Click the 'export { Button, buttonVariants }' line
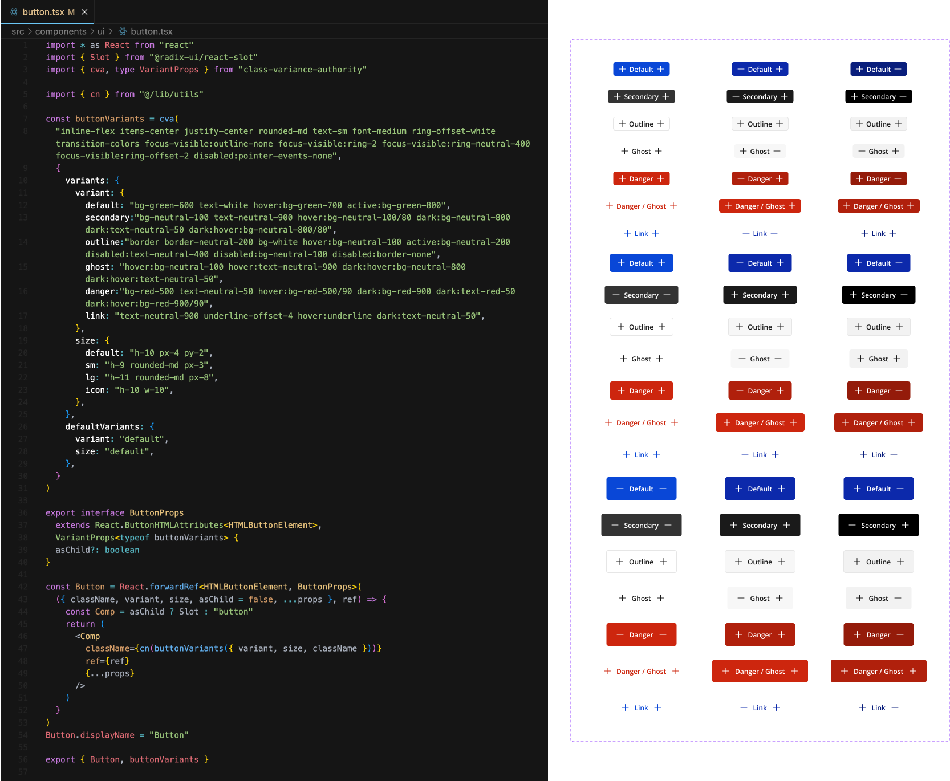950x781 pixels. [127, 759]
